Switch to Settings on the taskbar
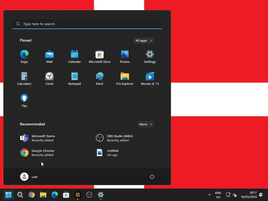268x201 pixels. (101, 195)
